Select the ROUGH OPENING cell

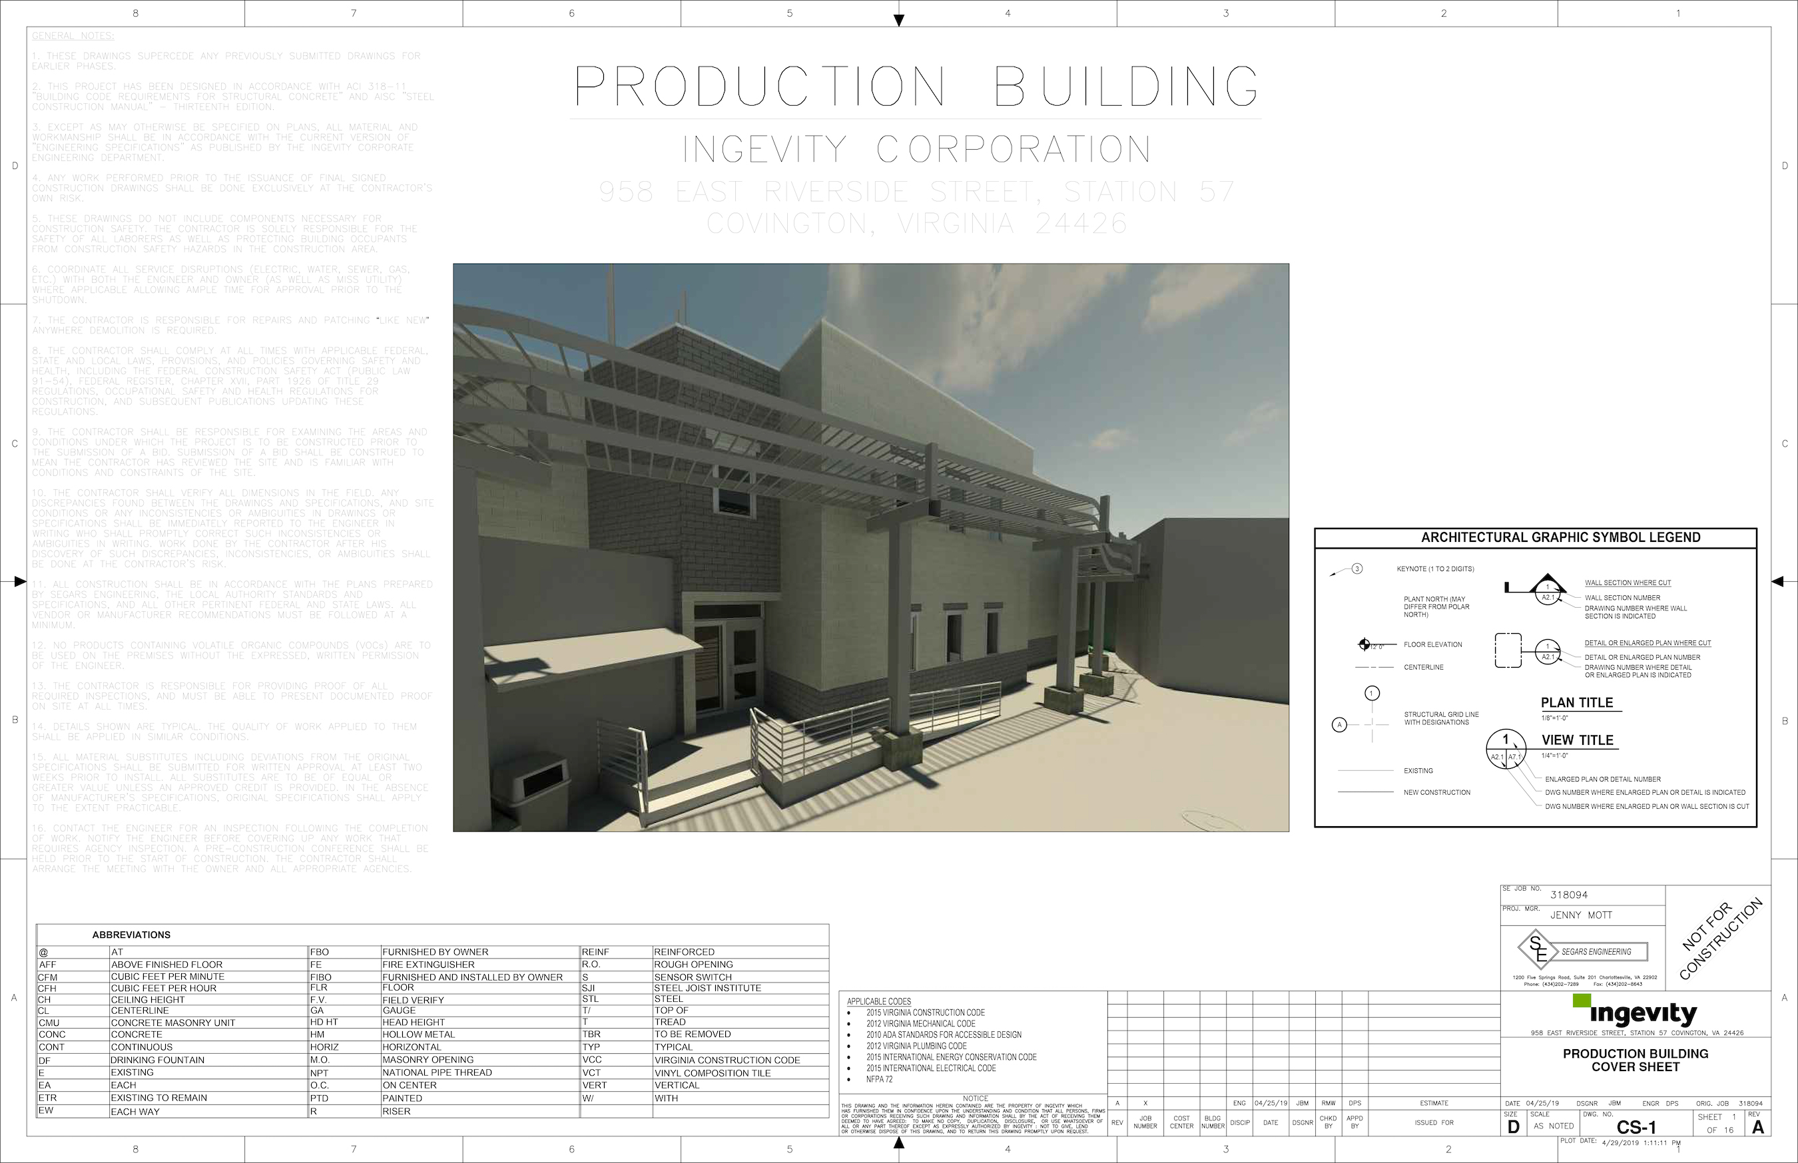[741, 965]
